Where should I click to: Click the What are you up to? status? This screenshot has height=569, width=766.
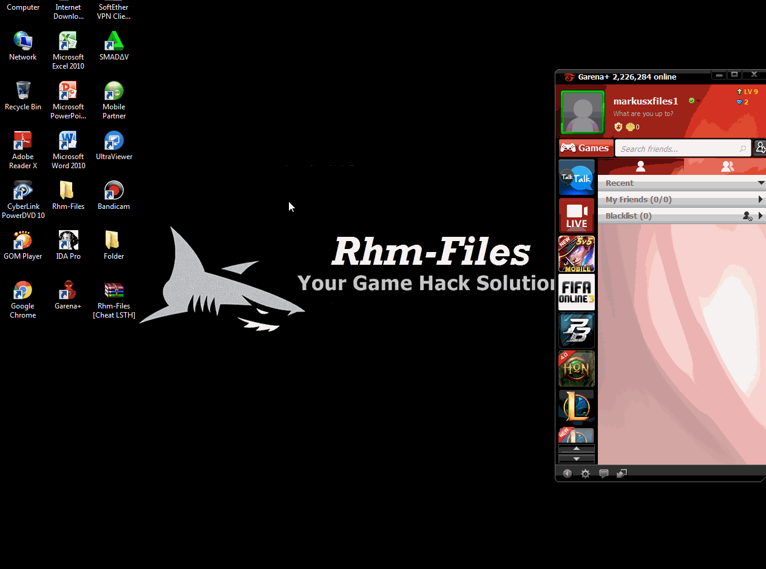pyautogui.click(x=643, y=114)
